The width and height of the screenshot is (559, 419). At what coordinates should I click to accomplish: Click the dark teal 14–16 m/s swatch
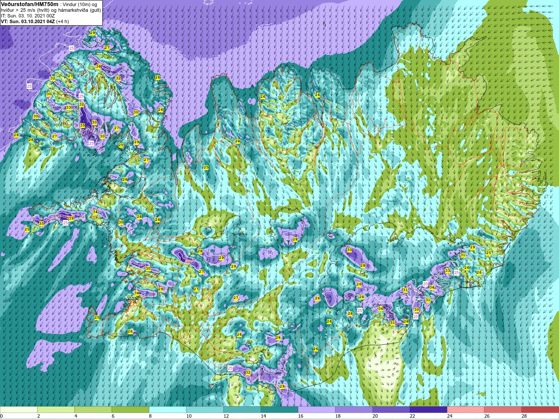pyautogui.click(x=279, y=410)
